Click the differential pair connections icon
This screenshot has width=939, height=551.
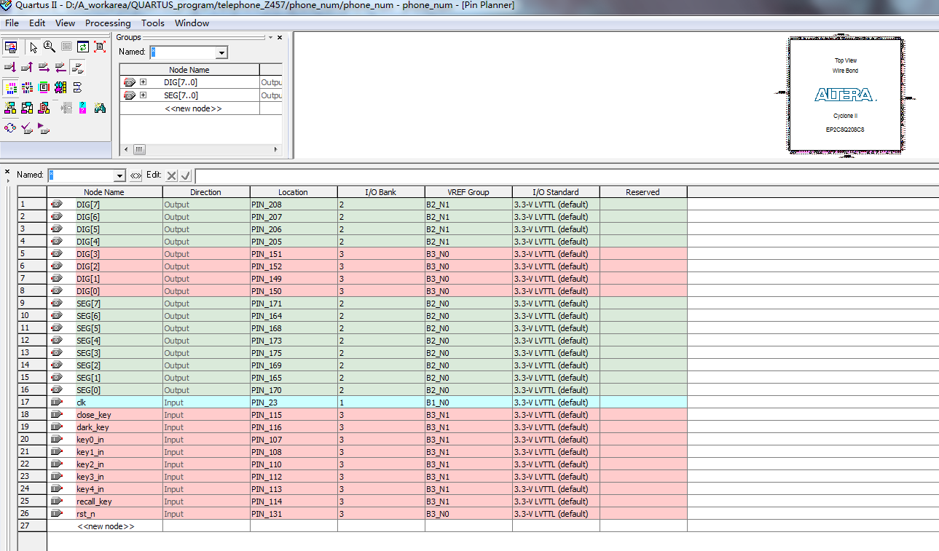77,87
